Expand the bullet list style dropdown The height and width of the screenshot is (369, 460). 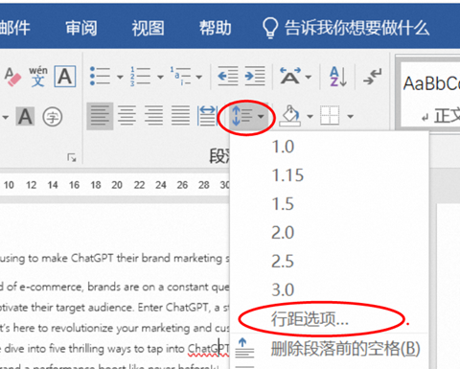(120, 77)
